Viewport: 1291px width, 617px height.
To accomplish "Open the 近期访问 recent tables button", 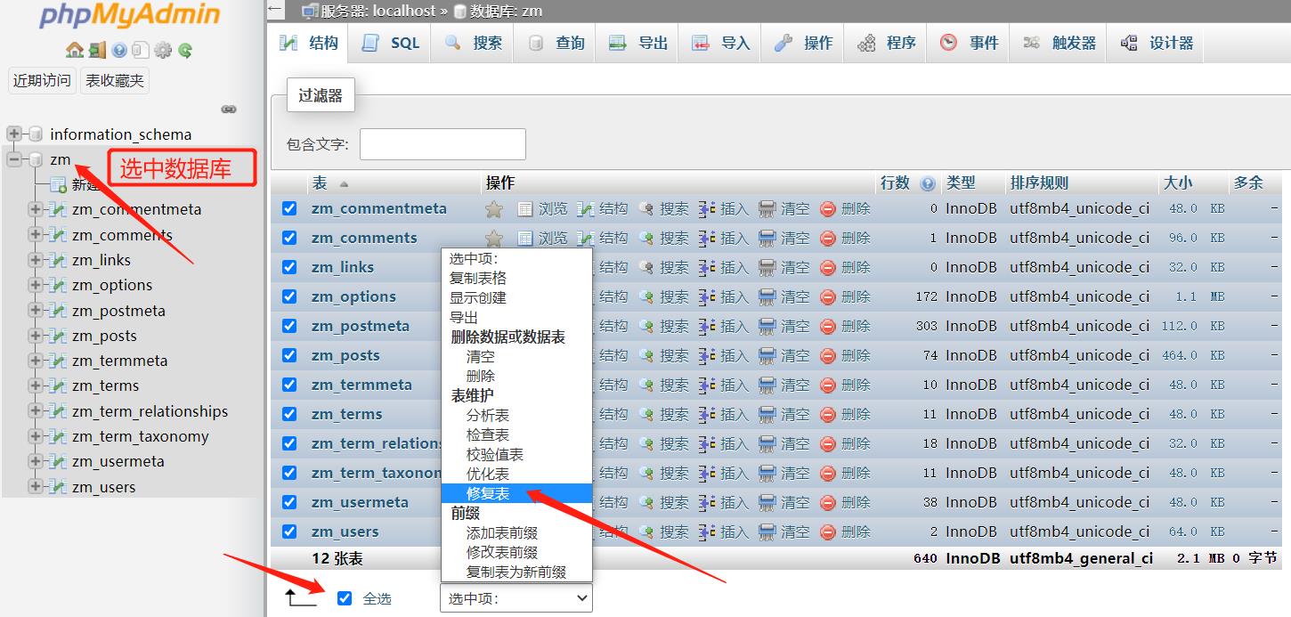I will point(42,81).
